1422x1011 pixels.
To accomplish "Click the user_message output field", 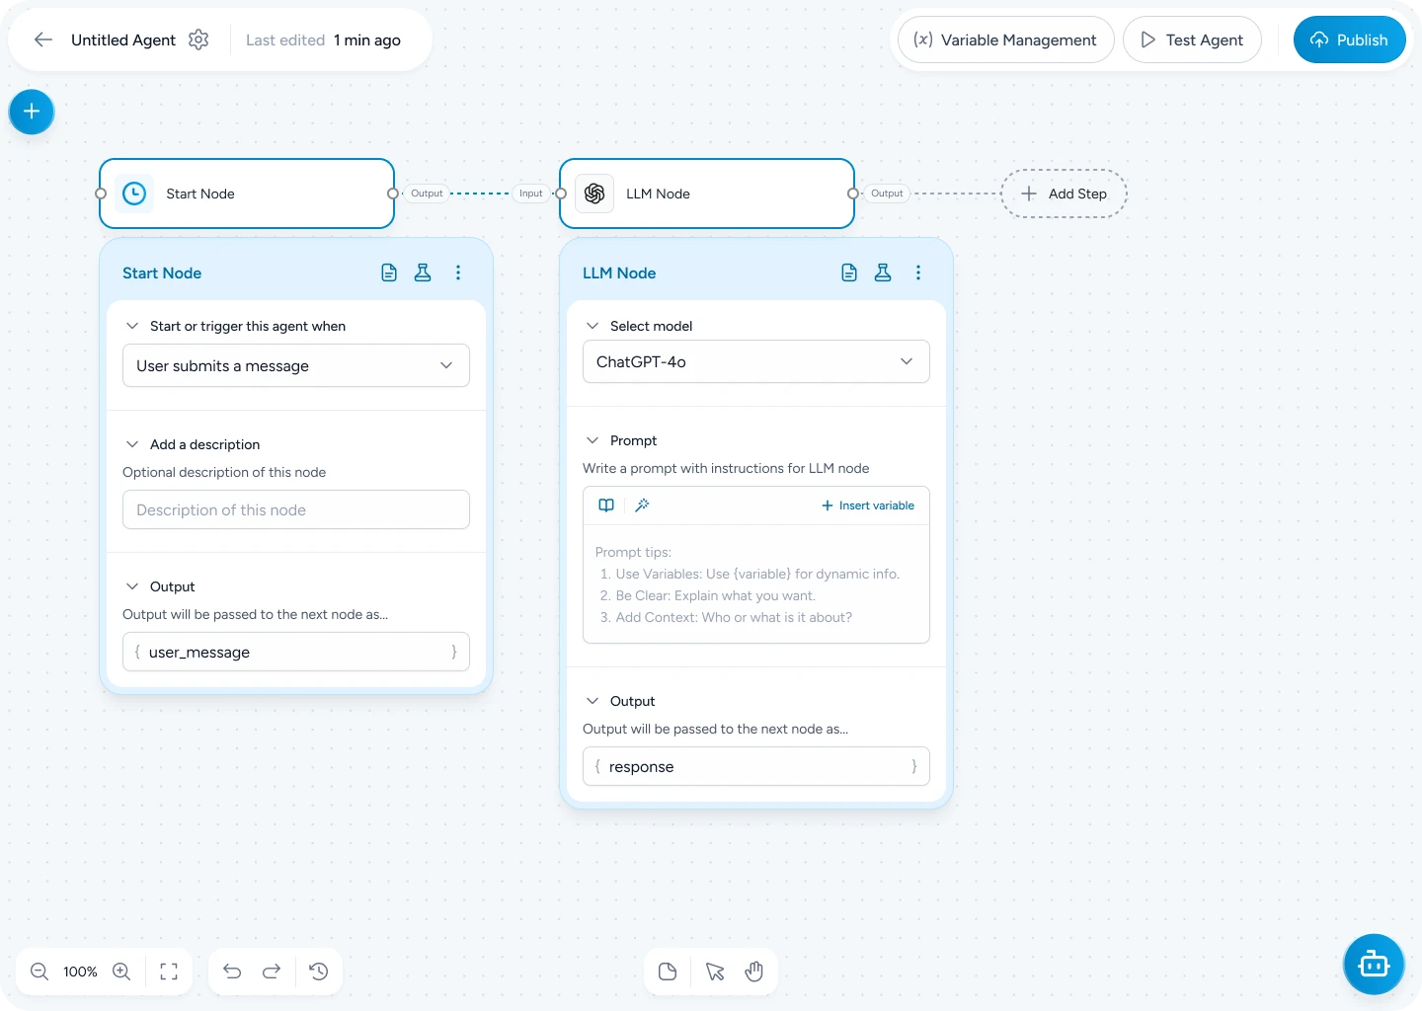I will click(296, 652).
